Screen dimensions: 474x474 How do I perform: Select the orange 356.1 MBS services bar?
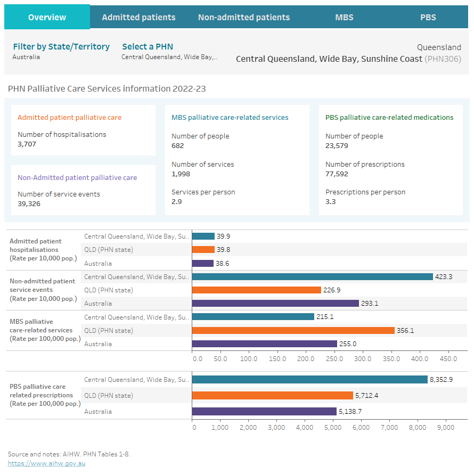[x=293, y=330]
